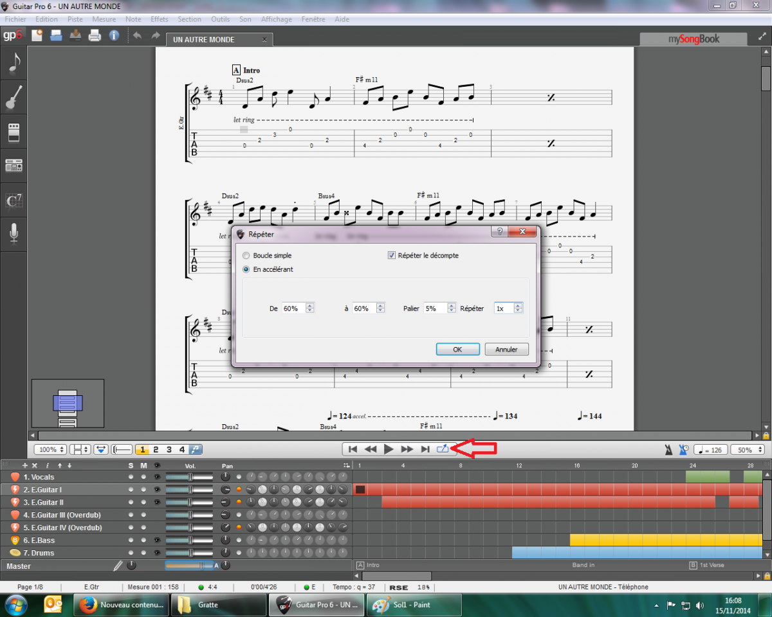Mute the 2. E.Guitar I track

coord(143,490)
